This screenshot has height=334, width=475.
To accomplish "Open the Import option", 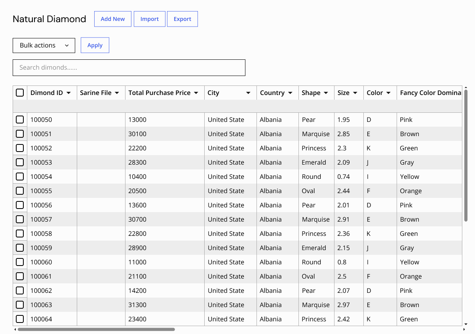I will tap(150, 19).
